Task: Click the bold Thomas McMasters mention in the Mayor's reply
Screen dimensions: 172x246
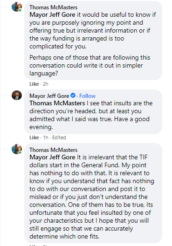Action: point(57,103)
